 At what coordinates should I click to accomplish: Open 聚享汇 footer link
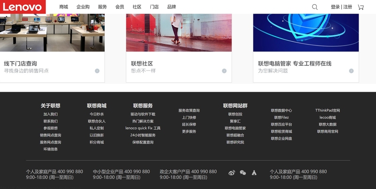pyautogui.click(x=235, y=121)
